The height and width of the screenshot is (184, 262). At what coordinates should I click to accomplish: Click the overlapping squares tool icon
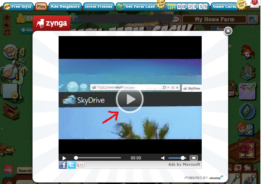tap(238, 167)
